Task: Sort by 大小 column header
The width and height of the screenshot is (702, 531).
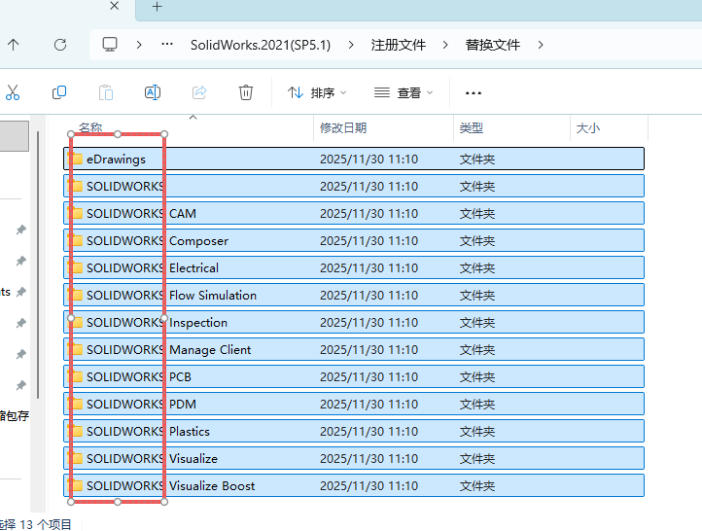Action: click(x=588, y=128)
